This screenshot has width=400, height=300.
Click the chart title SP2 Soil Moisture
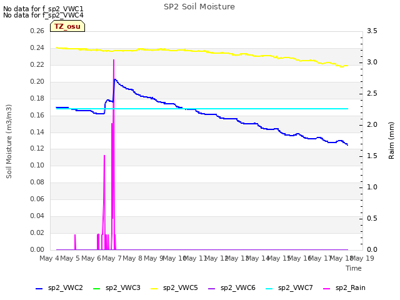pyautogui.click(x=199, y=7)
